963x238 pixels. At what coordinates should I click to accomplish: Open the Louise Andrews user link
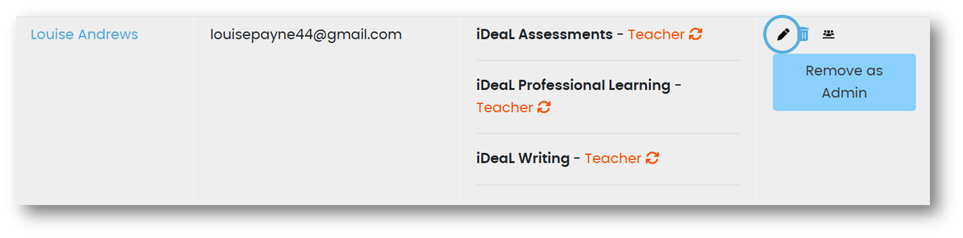click(84, 34)
